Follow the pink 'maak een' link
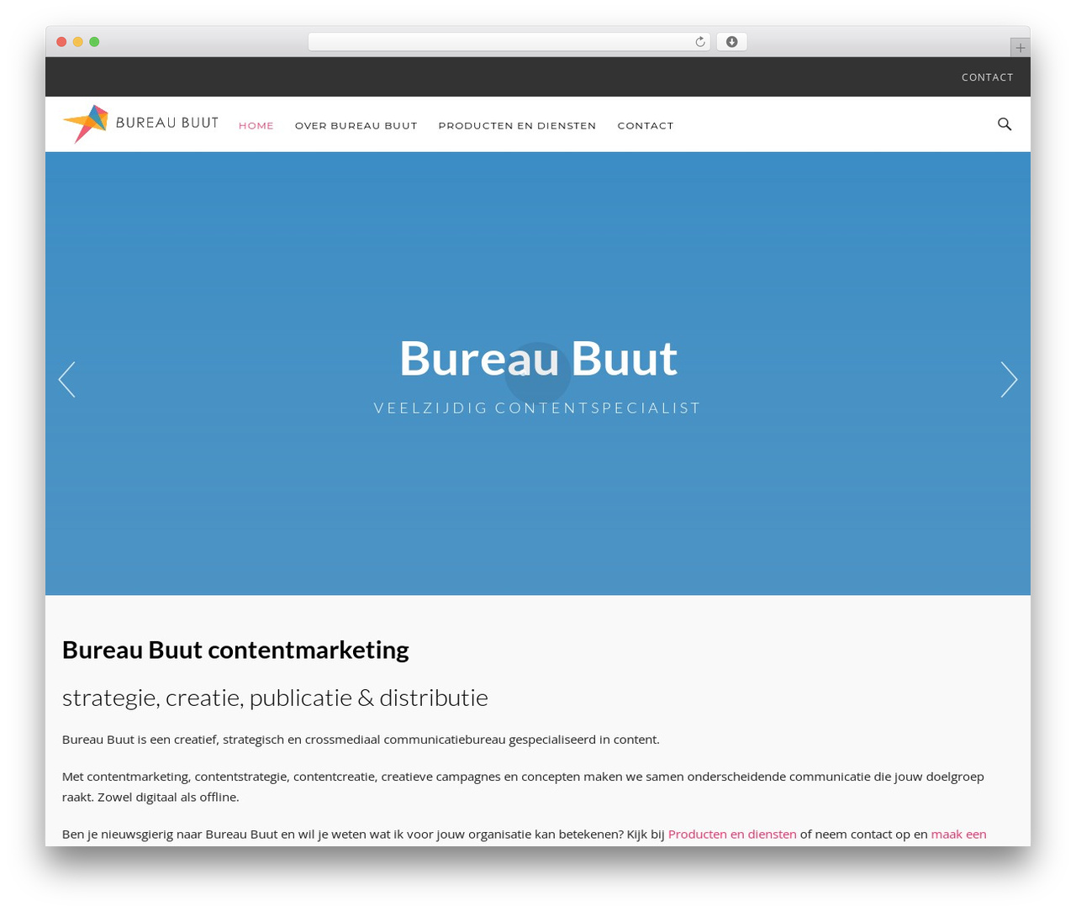Viewport: 1076px width, 911px height. (x=959, y=834)
